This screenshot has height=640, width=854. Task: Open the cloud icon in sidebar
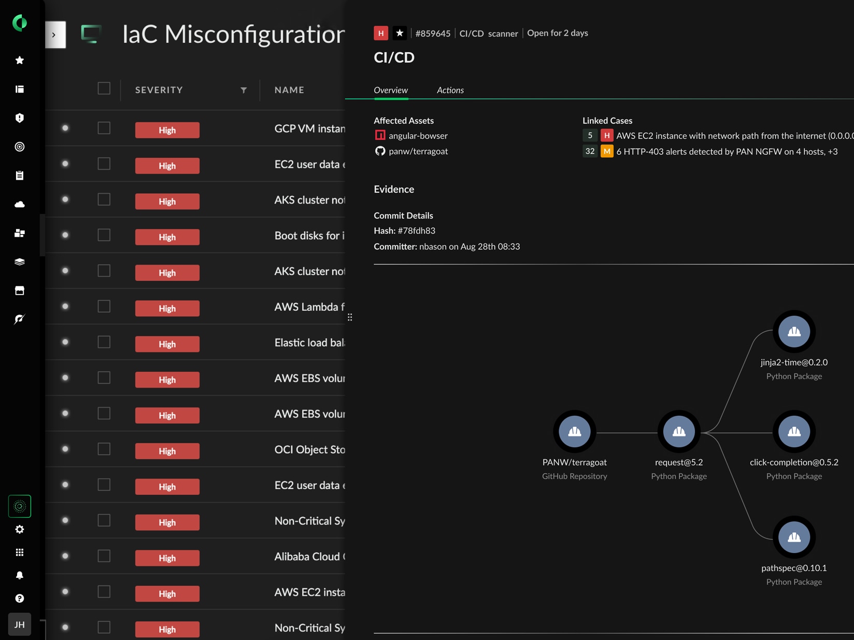coord(20,205)
